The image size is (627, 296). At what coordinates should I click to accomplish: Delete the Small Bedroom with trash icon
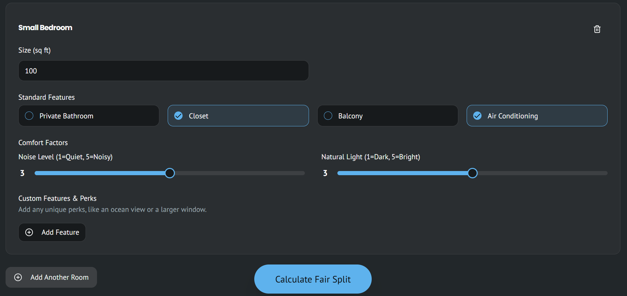pos(597,29)
